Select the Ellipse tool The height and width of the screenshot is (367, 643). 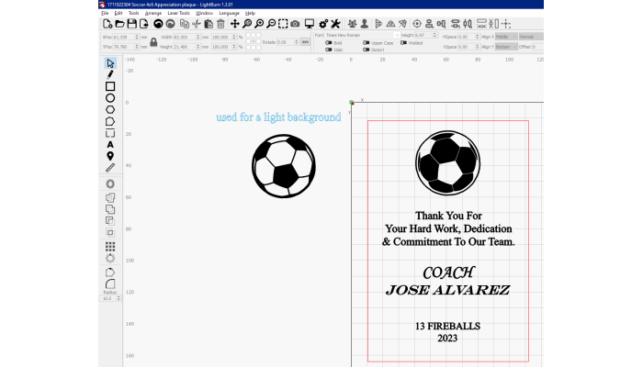pyautogui.click(x=110, y=98)
